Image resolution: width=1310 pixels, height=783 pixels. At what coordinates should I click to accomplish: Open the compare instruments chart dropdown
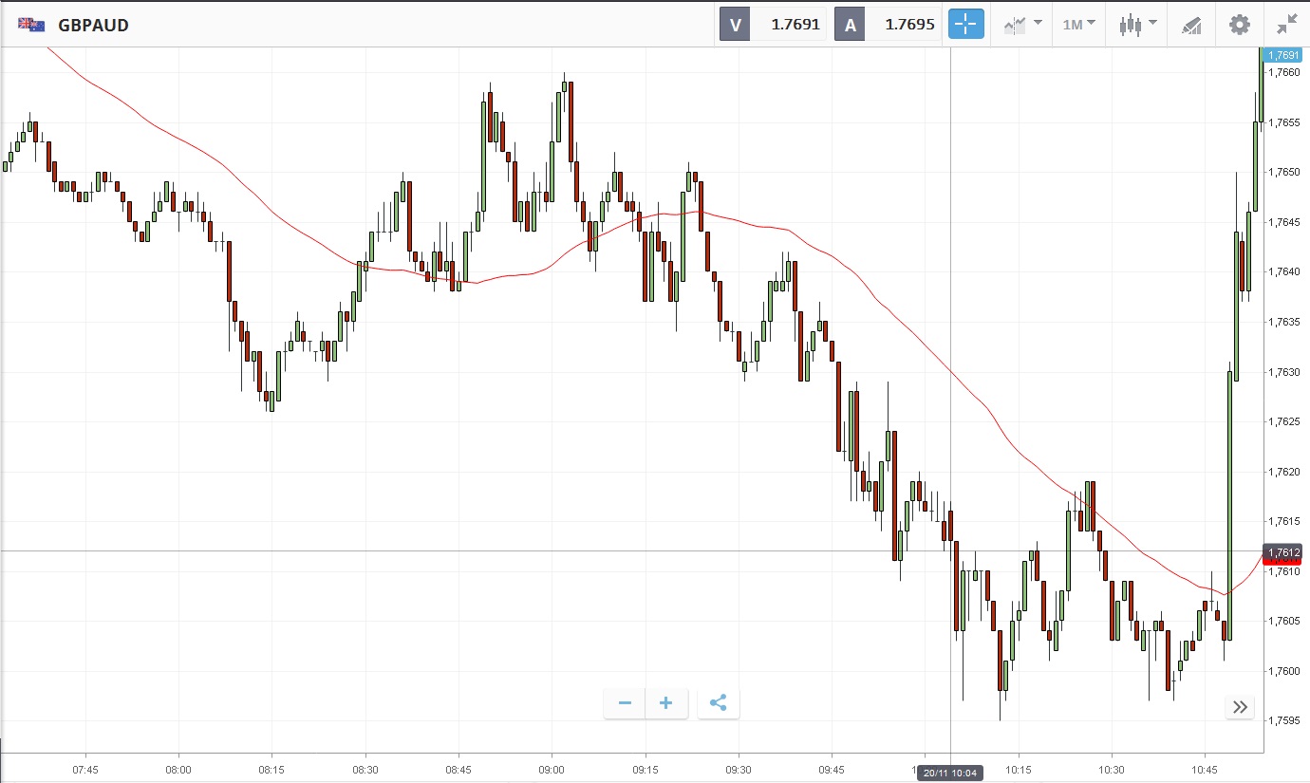(x=1023, y=25)
